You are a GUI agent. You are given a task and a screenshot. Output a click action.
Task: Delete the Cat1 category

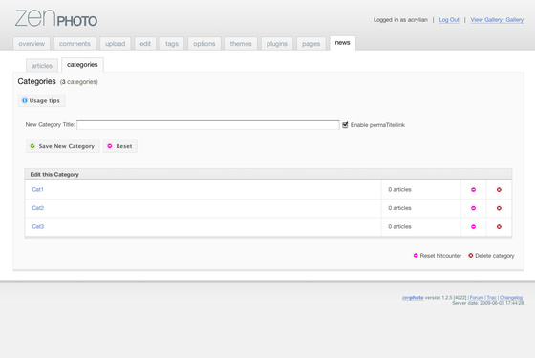point(499,190)
